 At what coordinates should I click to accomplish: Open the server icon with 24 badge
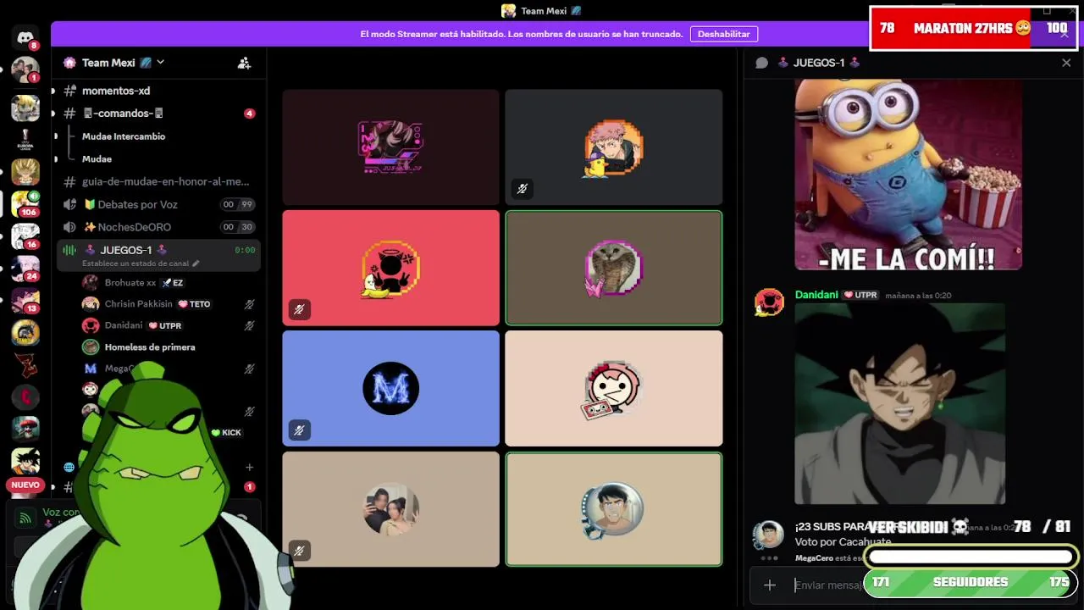point(25,268)
